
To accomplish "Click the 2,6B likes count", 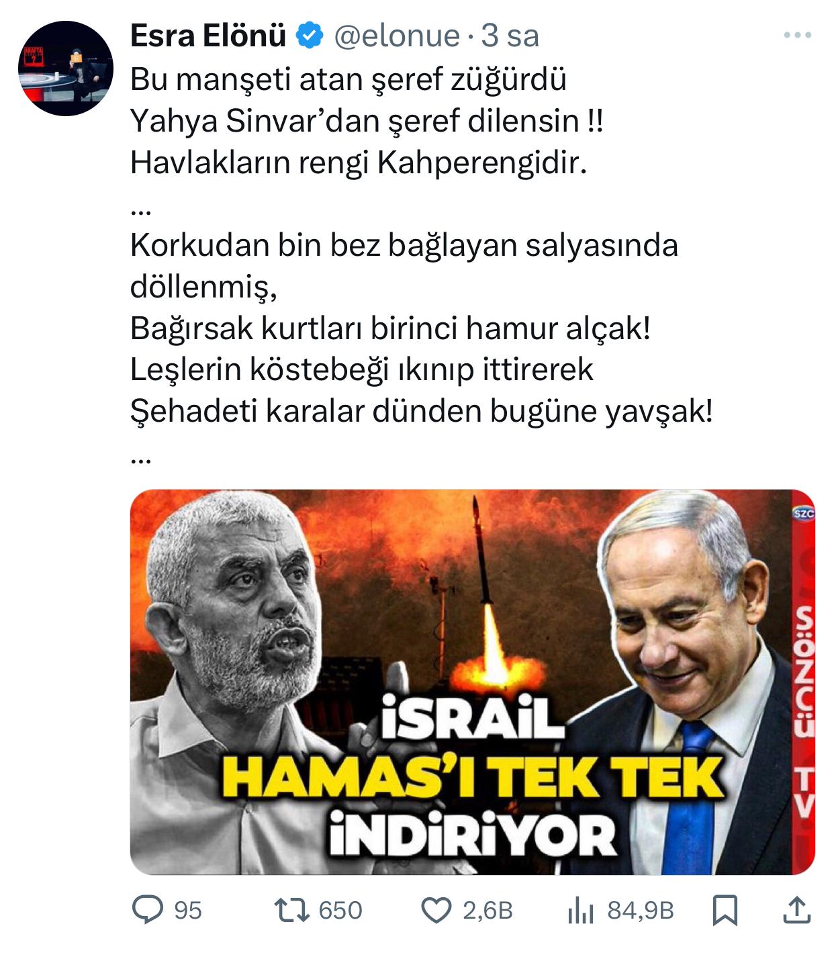I will tap(488, 911).
